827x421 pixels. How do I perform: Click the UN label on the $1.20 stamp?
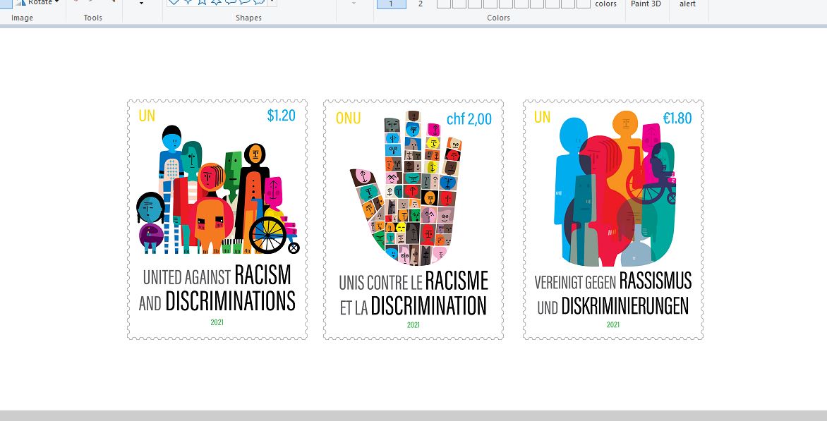coord(147,116)
